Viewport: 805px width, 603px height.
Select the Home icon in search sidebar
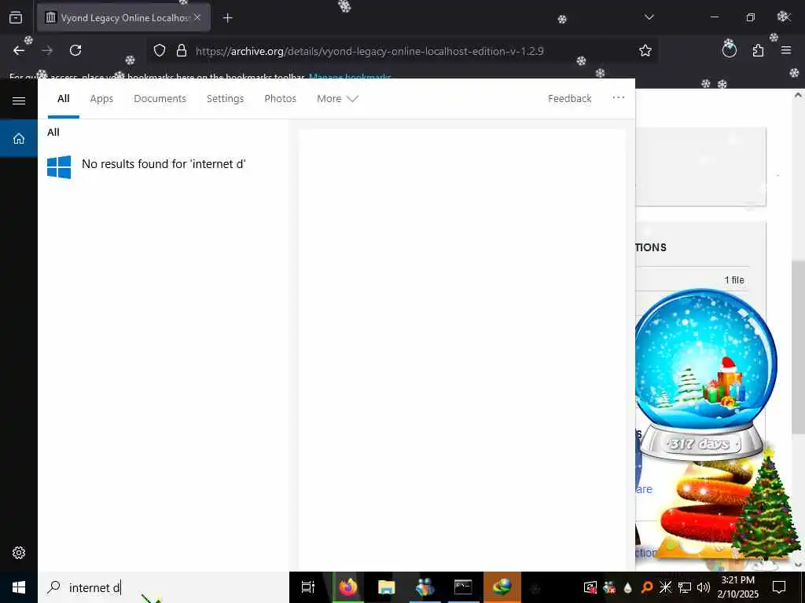pos(19,138)
